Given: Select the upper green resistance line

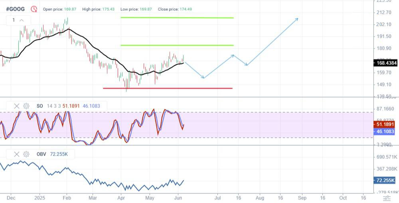Looking at the screenshot, I should coord(177,18).
